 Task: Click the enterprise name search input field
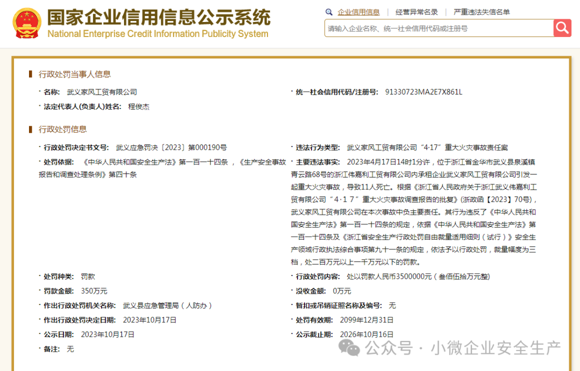coord(439,28)
